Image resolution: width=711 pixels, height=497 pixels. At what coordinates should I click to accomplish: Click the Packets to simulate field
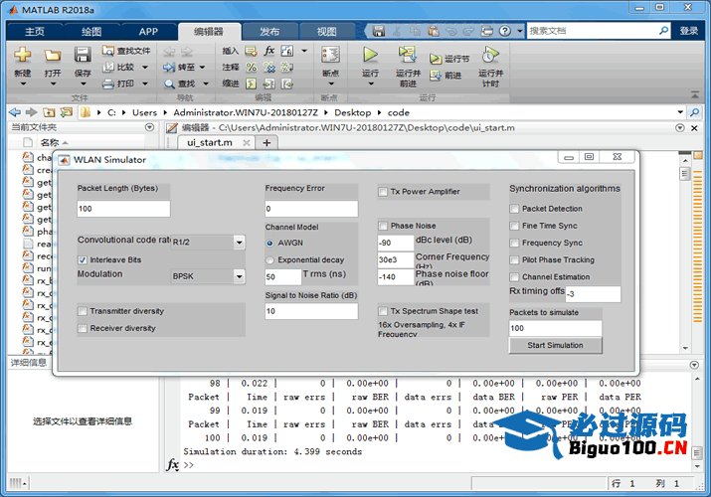pyautogui.click(x=556, y=328)
